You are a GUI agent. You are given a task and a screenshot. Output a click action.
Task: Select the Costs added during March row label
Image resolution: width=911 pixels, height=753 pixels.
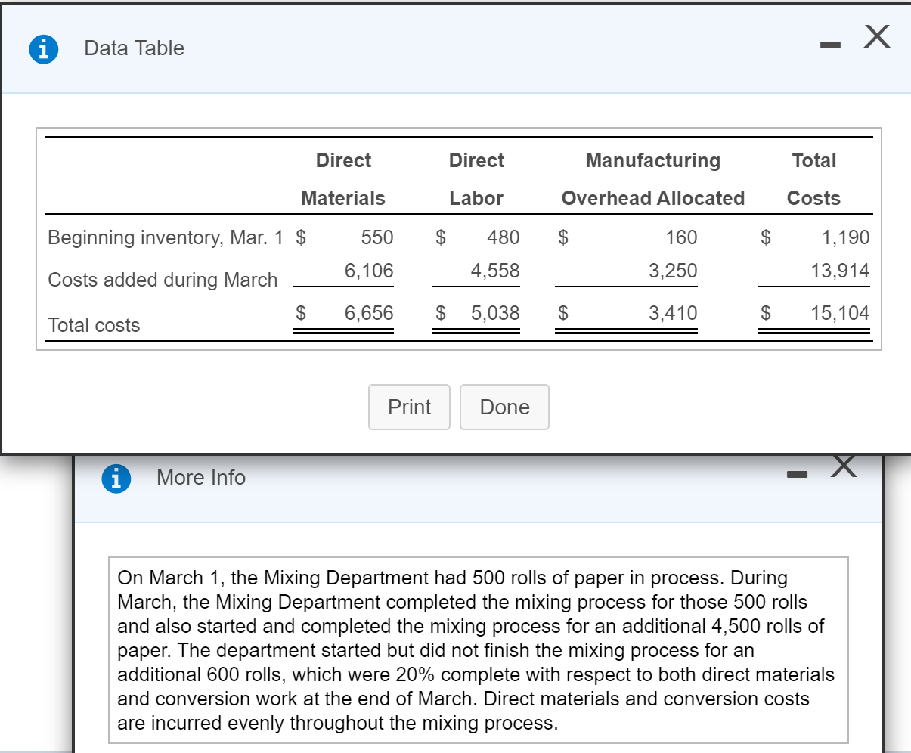click(163, 279)
